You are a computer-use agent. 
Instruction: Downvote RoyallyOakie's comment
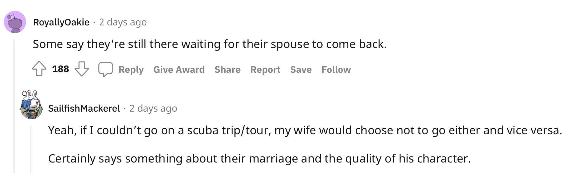click(x=82, y=69)
